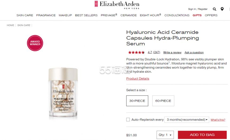Image resolution: width=230 pixels, height=140 pixels.
Task: Open the FRAGRANCE menu
Action: point(46,15)
